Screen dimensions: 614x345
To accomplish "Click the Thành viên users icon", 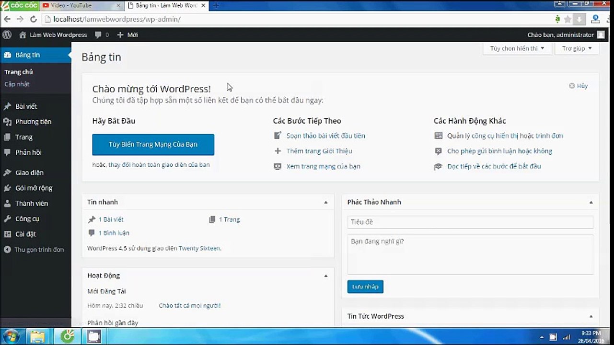I will point(7,203).
